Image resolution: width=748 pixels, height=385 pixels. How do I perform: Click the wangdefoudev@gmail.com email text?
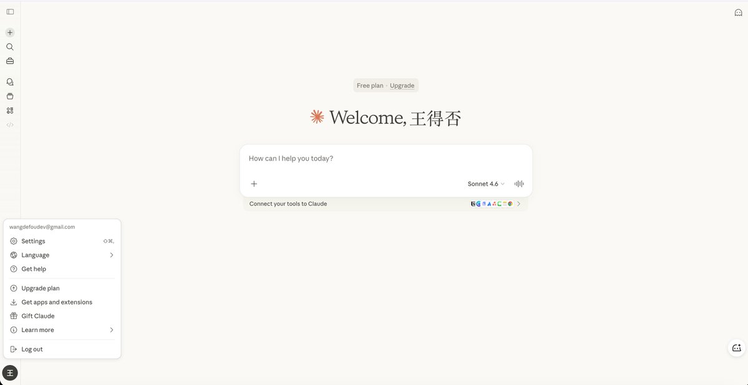point(42,227)
